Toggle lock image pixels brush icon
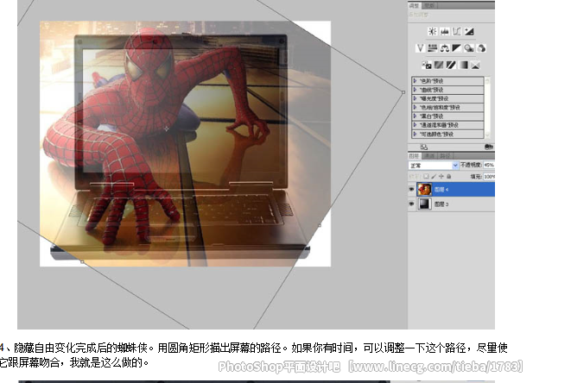The height and width of the screenshot is (383, 571). [x=434, y=177]
